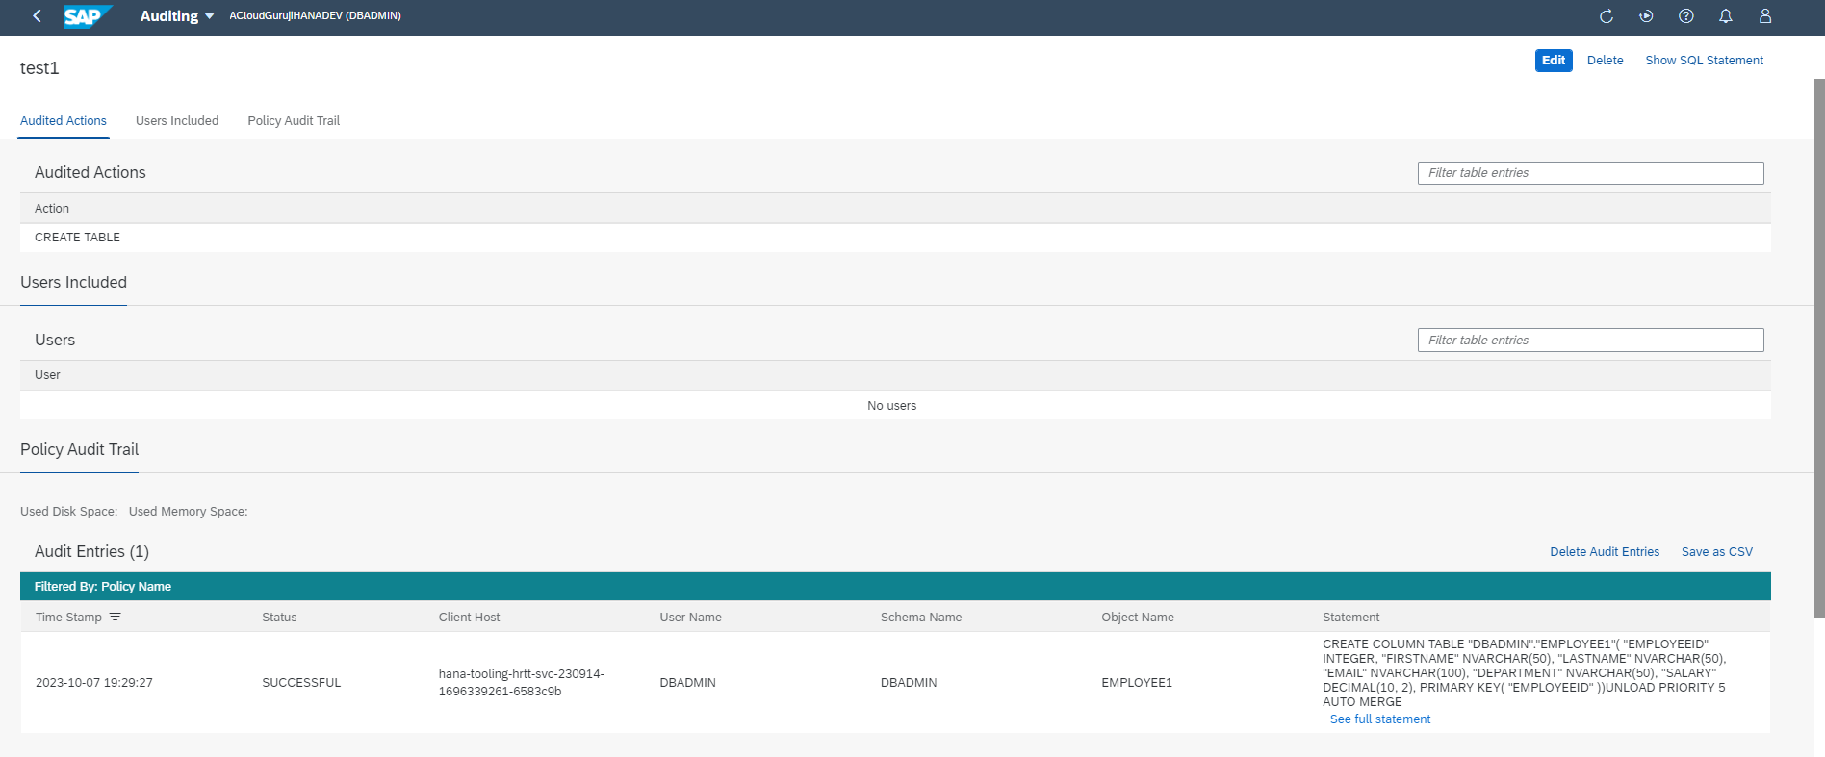This screenshot has height=757, width=1825.
Task: Open notifications bell
Action: click(1725, 16)
